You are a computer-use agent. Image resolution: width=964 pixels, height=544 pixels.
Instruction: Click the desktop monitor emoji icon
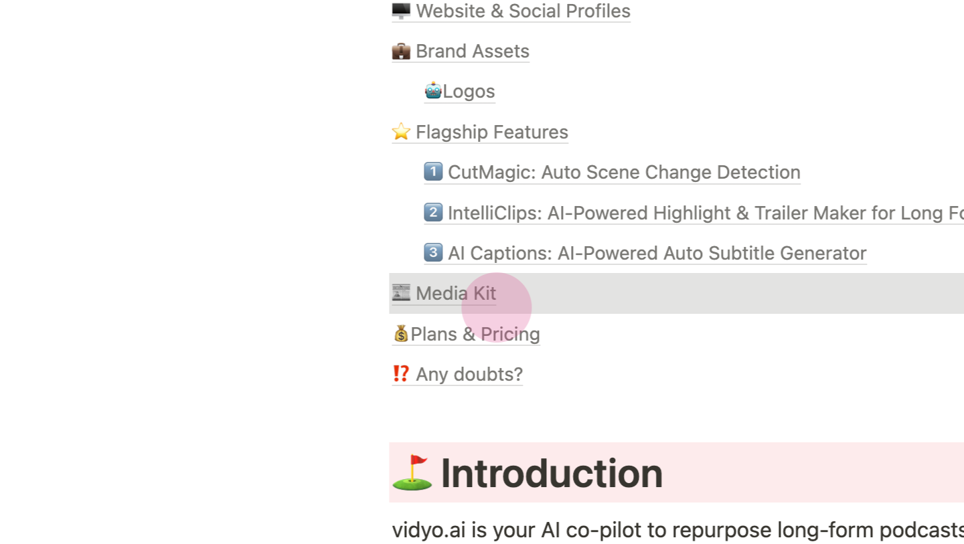click(x=401, y=11)
